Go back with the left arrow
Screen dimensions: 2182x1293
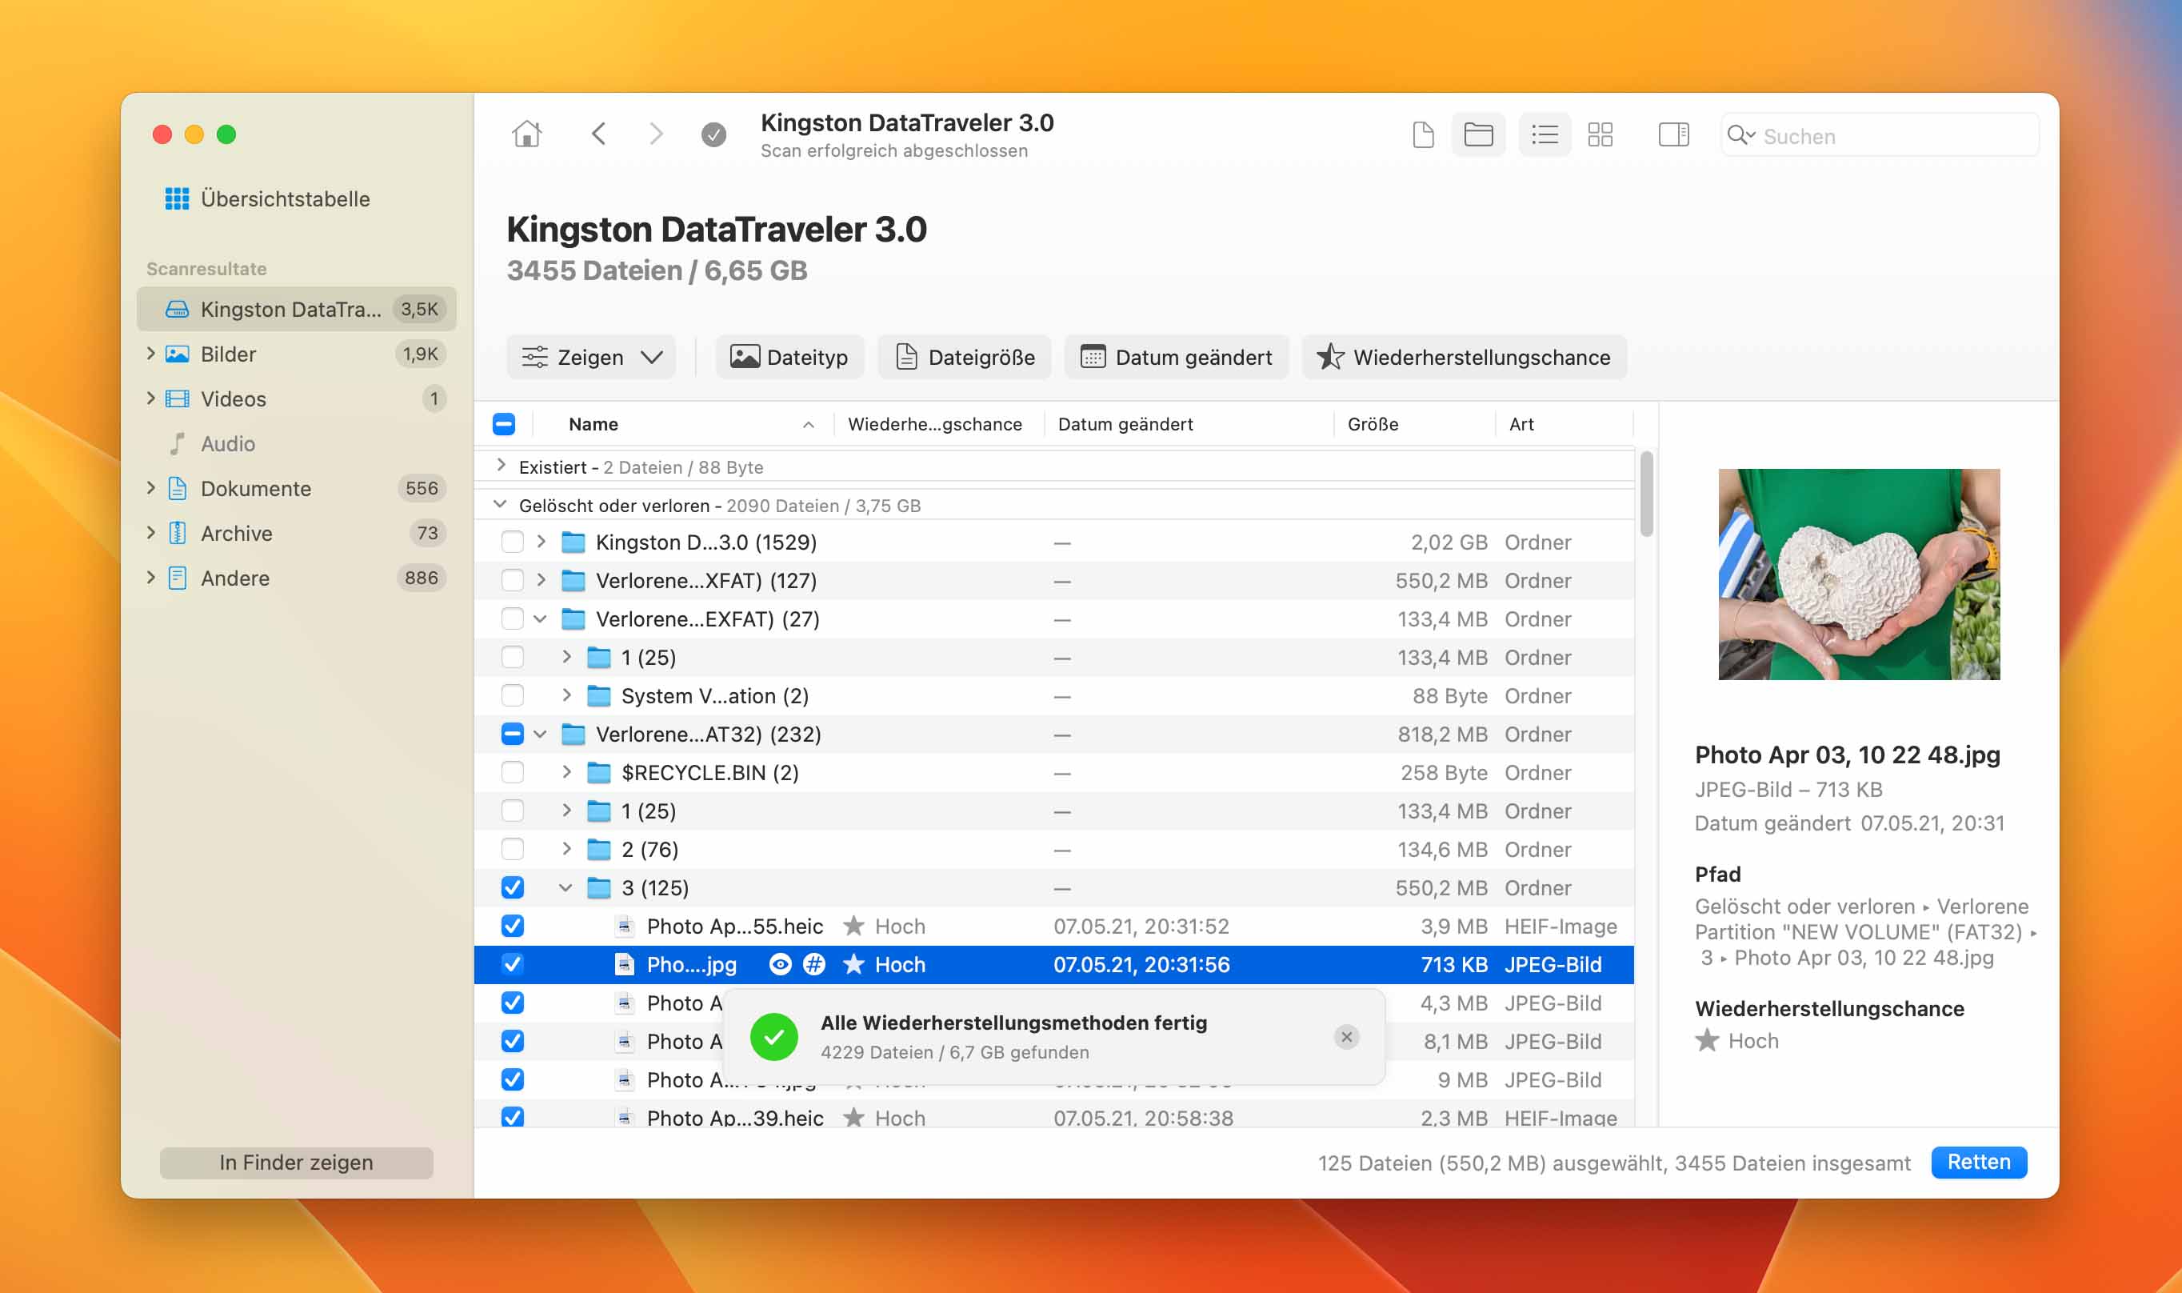click(598, 134)
